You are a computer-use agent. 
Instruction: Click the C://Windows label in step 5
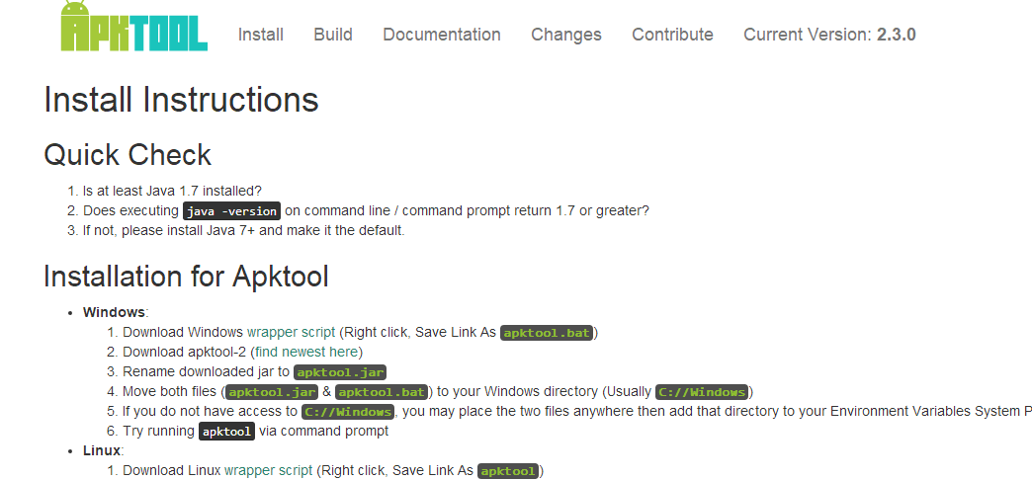348,412
